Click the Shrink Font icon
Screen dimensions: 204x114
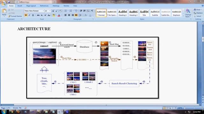click(x=56, y=11)
